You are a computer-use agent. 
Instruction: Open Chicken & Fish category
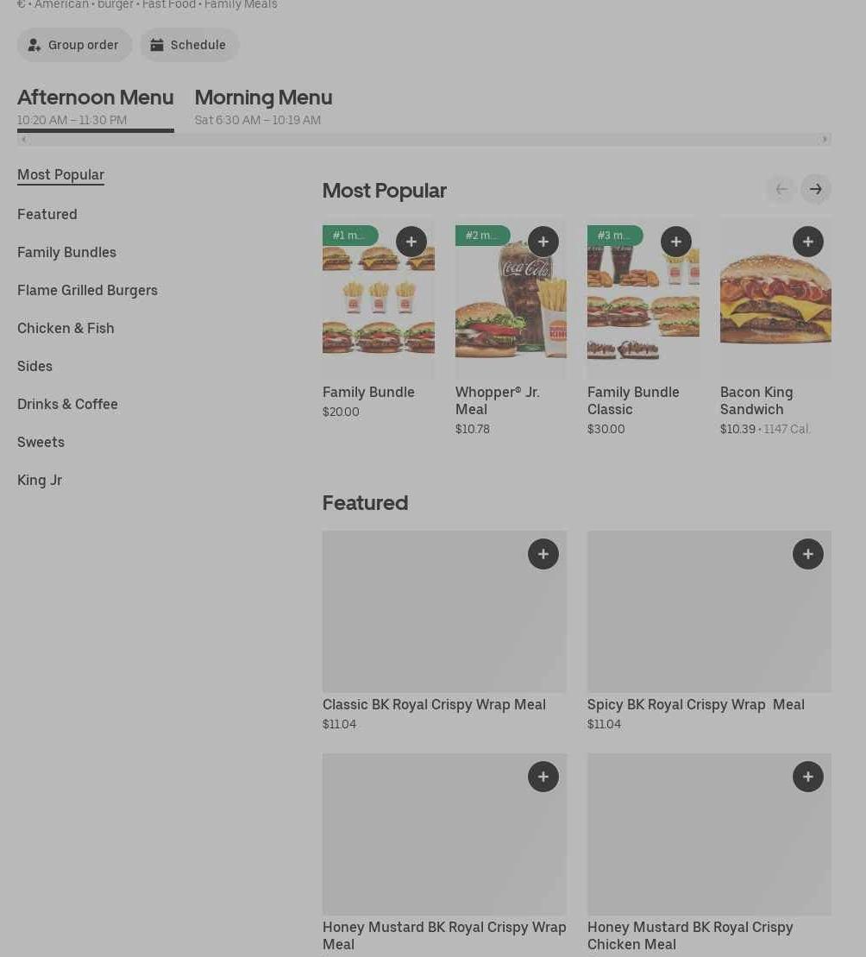click(x=66, y=328)
